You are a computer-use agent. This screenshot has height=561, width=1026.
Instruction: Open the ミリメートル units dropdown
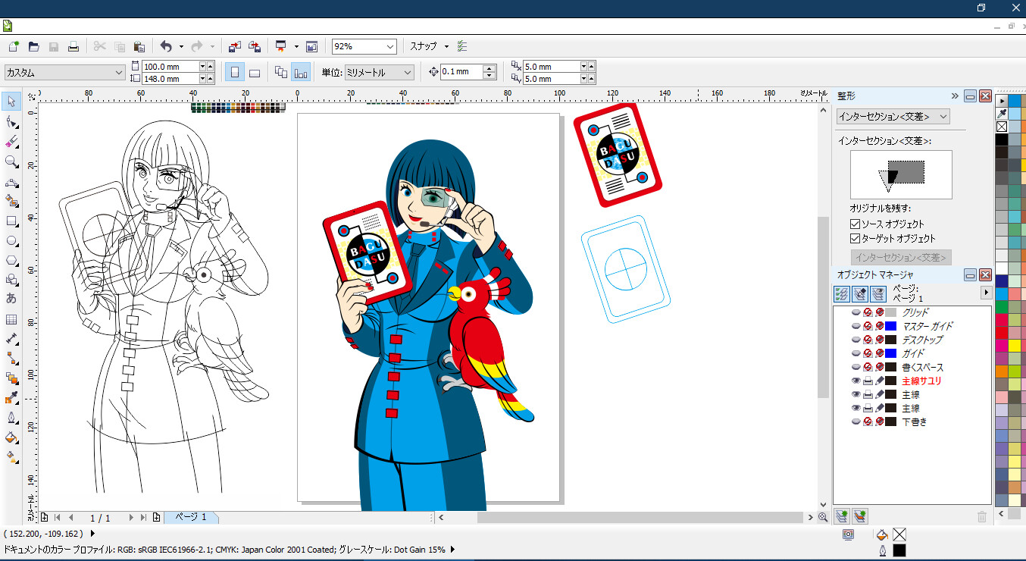coord(408,72)
